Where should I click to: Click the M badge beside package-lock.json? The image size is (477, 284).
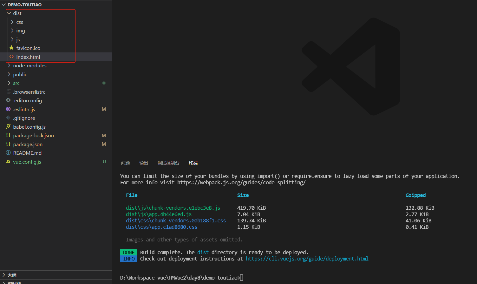pyautogui.click(x=104, y=135)
